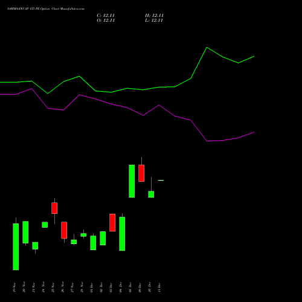
Task: Select the close value "C: 12.11"
Action: 106,16
